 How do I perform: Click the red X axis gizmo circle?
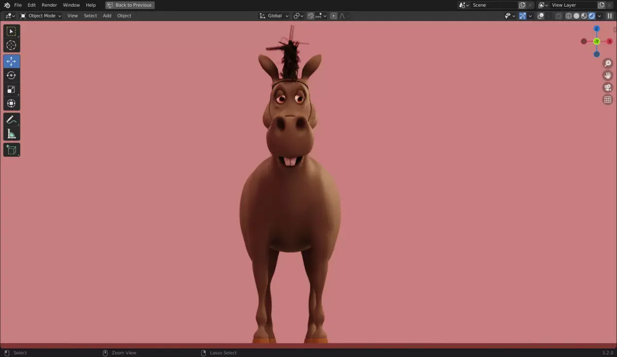(610, 41)
